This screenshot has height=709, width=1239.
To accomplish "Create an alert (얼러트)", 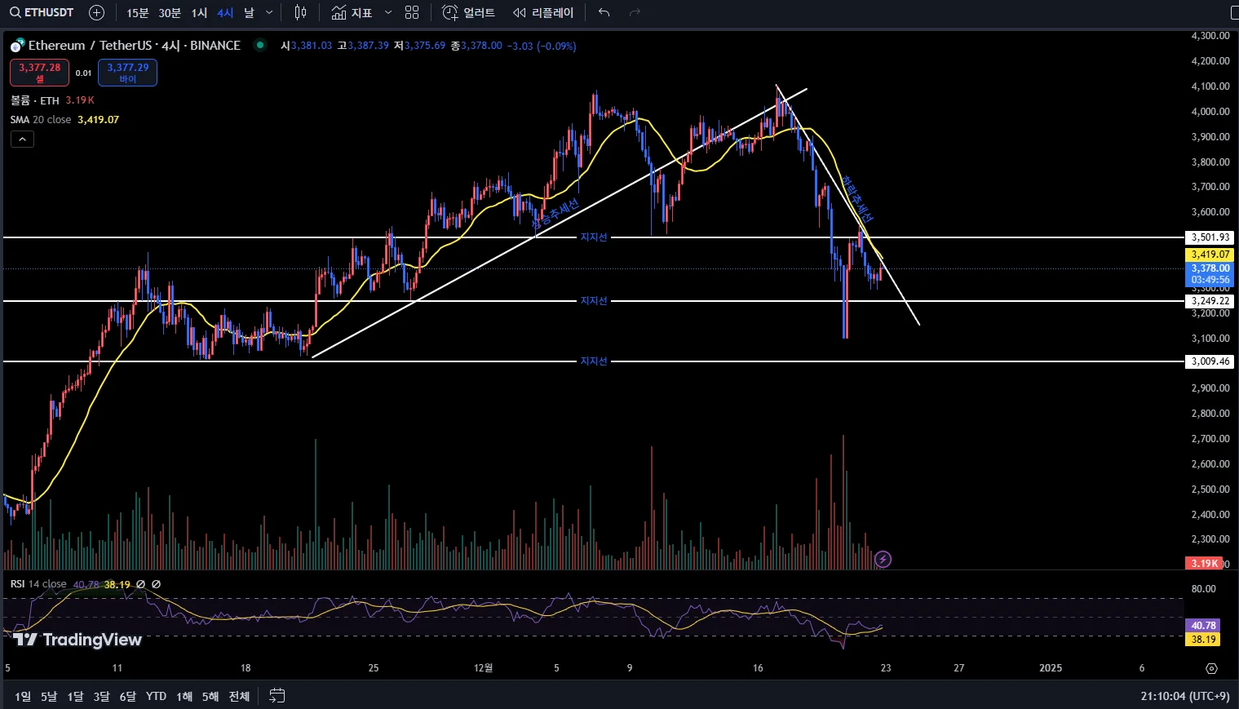I will tap(469, 12).
